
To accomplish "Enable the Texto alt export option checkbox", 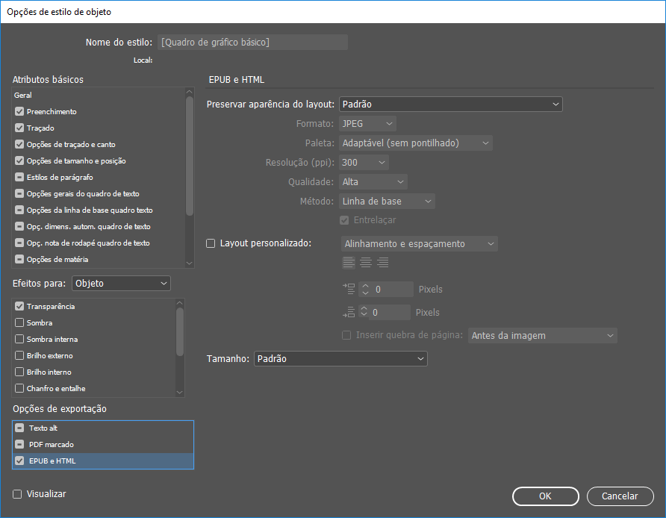I will 20,428.
